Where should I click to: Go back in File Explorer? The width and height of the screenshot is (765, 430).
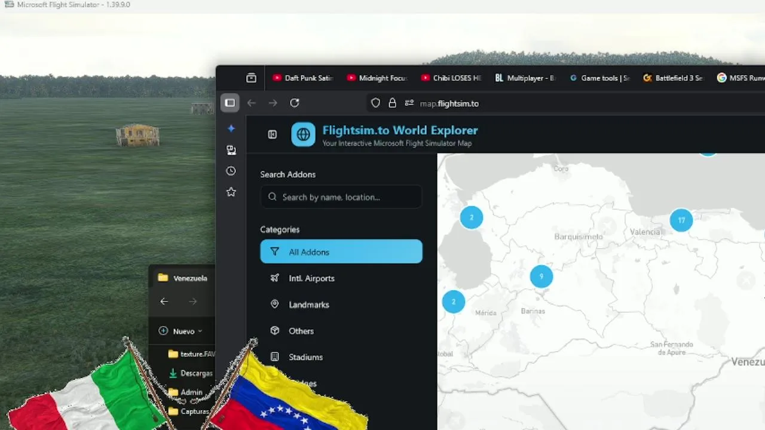tap(164, 302)
